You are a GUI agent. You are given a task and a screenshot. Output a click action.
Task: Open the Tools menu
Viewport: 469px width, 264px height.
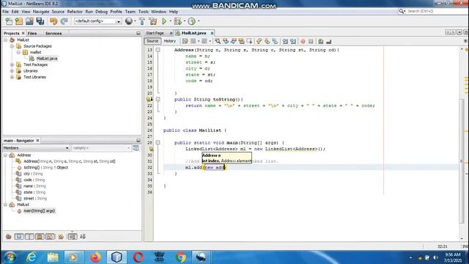(x=144, y=12)
